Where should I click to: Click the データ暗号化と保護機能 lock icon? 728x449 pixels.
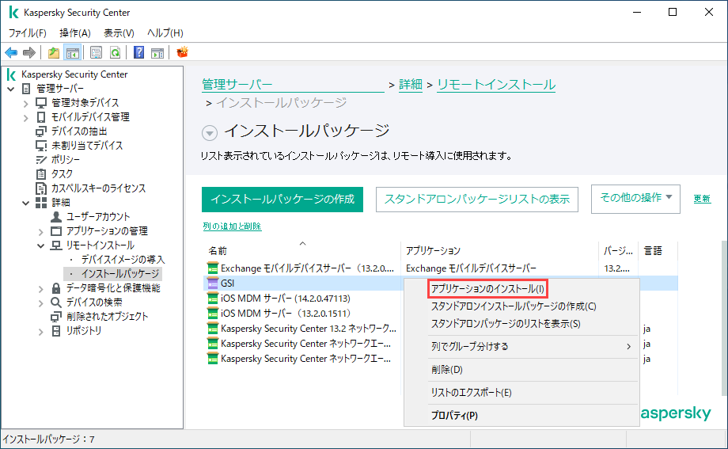point(56,288)
